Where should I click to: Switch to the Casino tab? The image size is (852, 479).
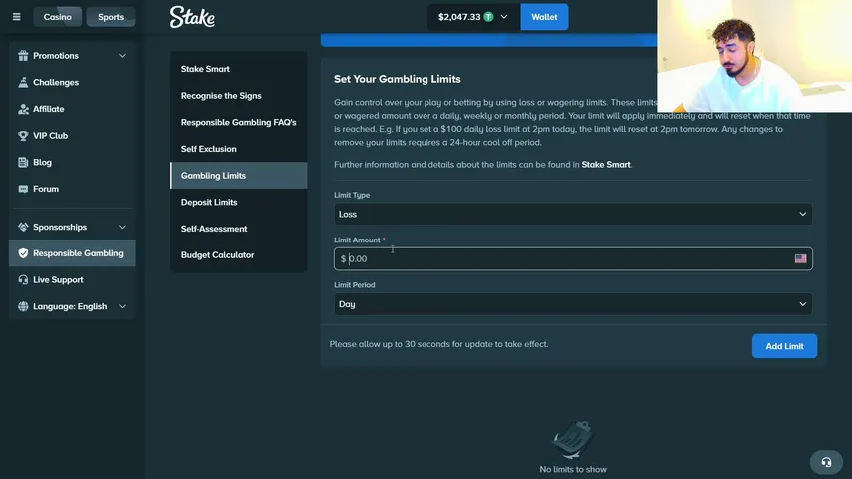tap(58, 17)
